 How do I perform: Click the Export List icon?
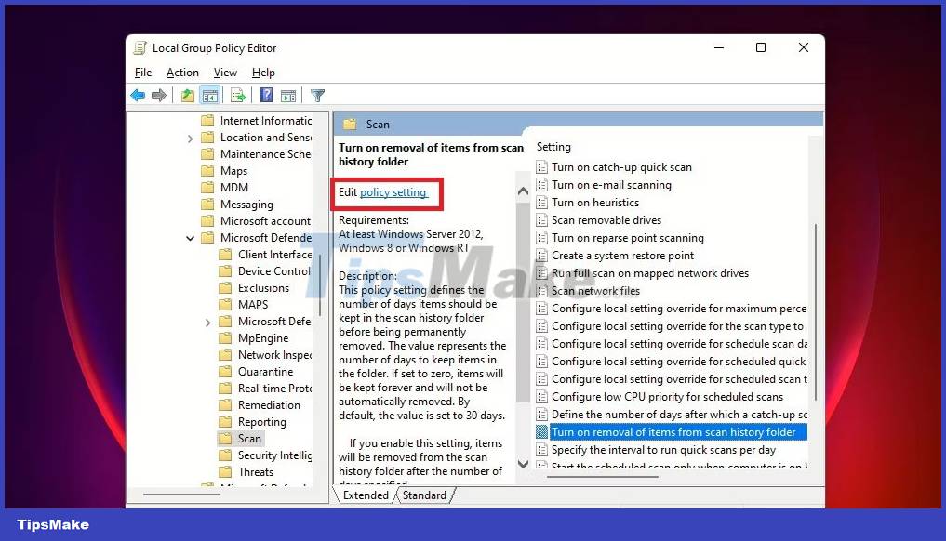pos(238,95)
